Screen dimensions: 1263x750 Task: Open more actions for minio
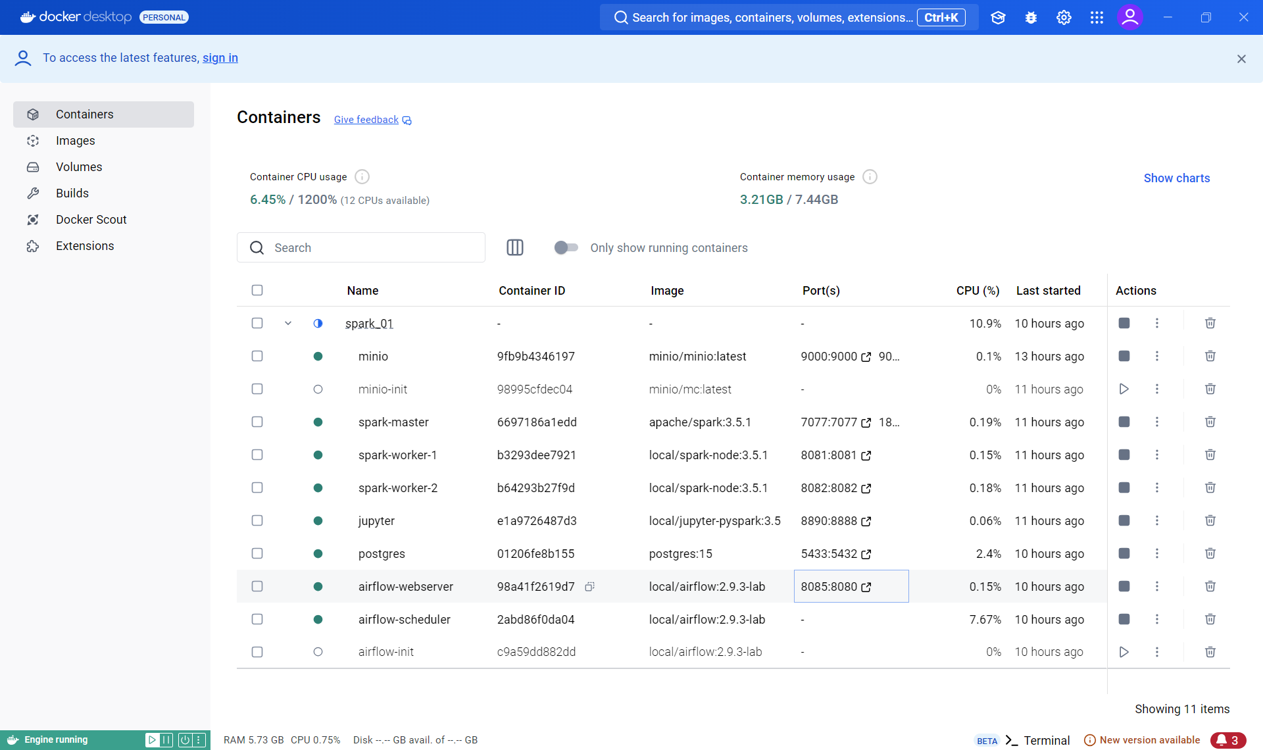tap(1157, 356)
